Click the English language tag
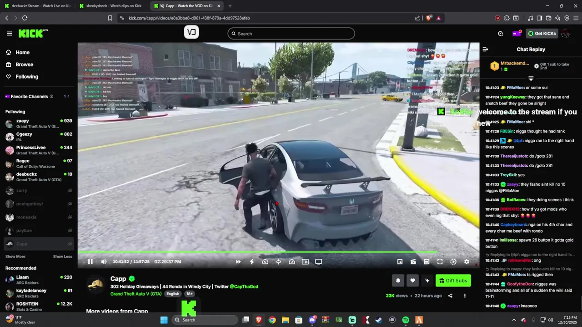This screenshot has width=582, height=327. [173, 294]
